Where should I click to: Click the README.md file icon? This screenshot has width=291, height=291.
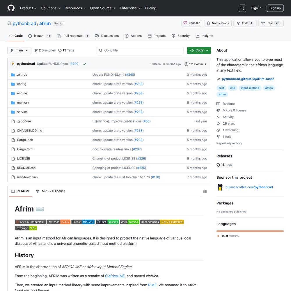point(13,168)
